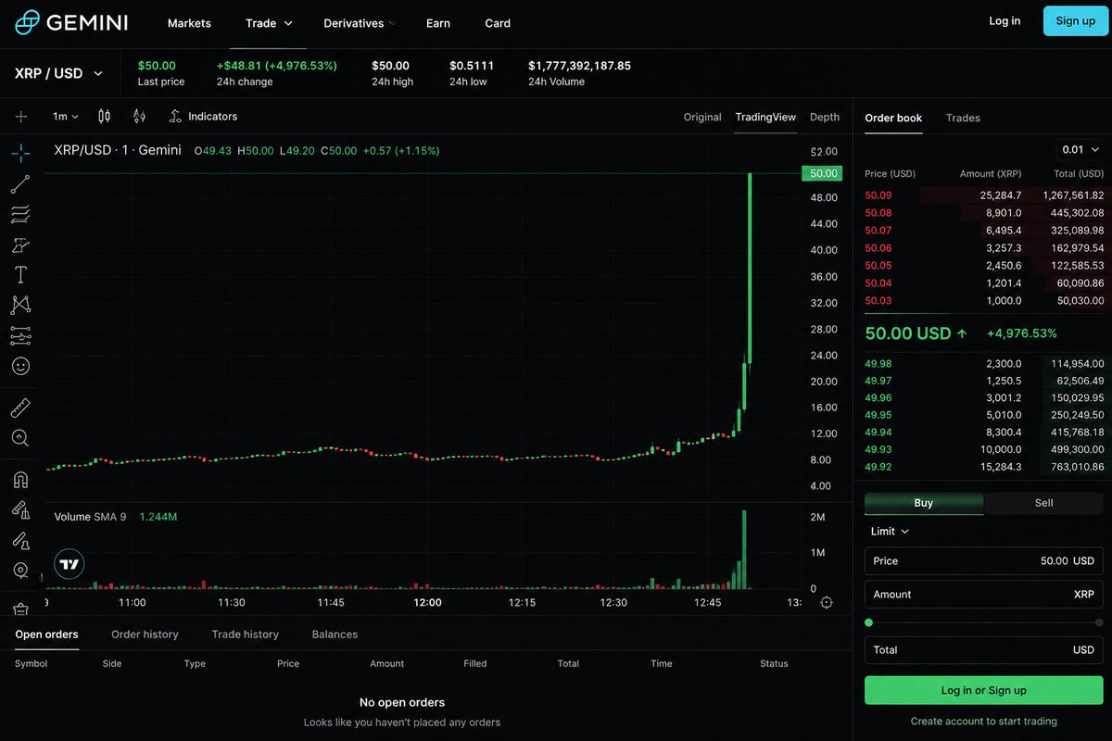Viewport: 1112px width, 741px height.
Task: Switch to TradingView chart view
Action: (765, 117)
